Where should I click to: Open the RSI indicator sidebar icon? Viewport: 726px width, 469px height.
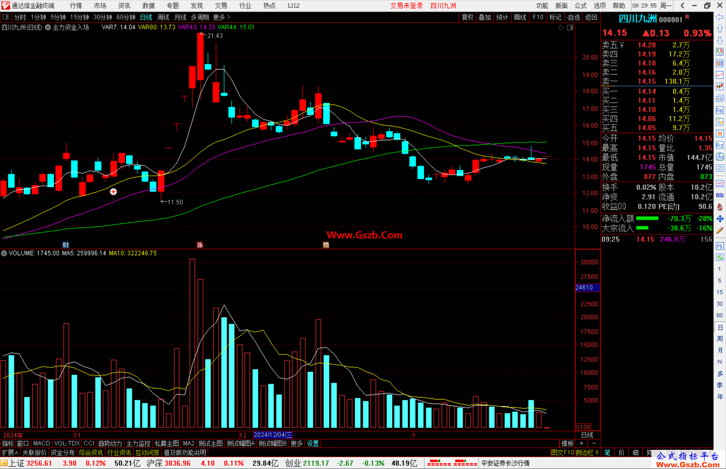720,195
